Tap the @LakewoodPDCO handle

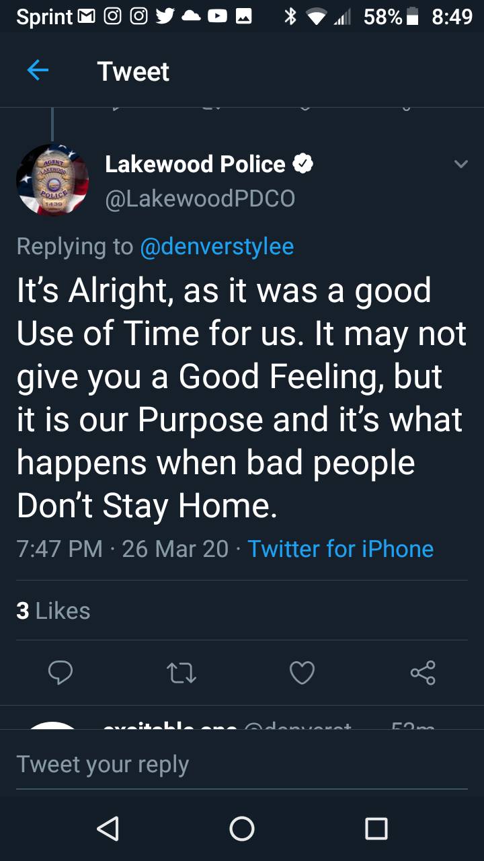(x=200, y=199)
